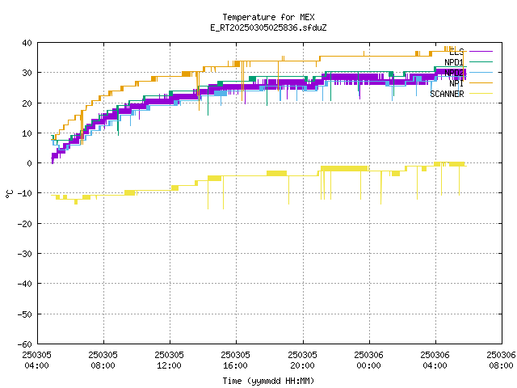The image size is (517, 388).
Task: Click the blue NPD2 legend line sample
Action: pos(481,72)
